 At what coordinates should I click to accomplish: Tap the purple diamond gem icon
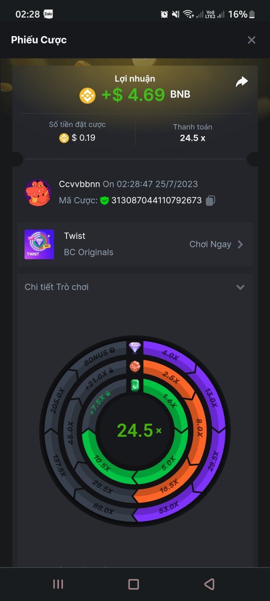pos(135,347)
